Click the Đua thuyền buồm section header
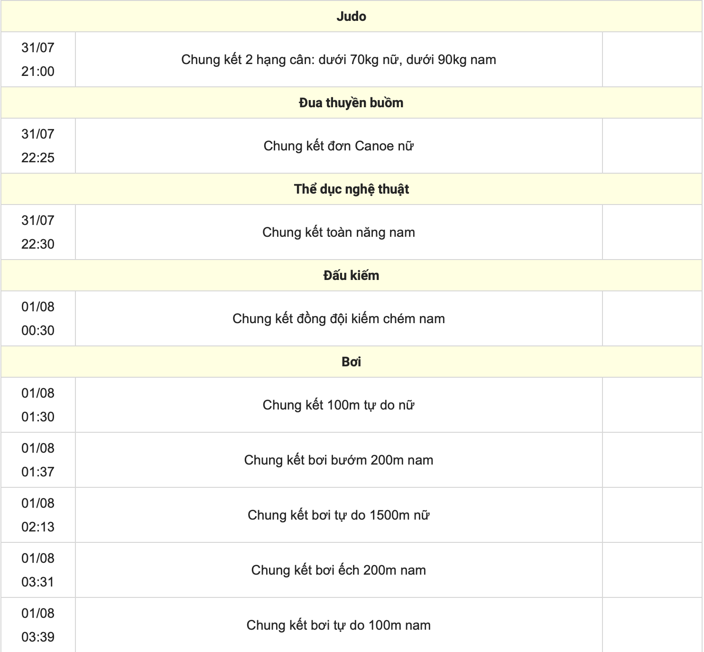 click(x=351, y=103)
